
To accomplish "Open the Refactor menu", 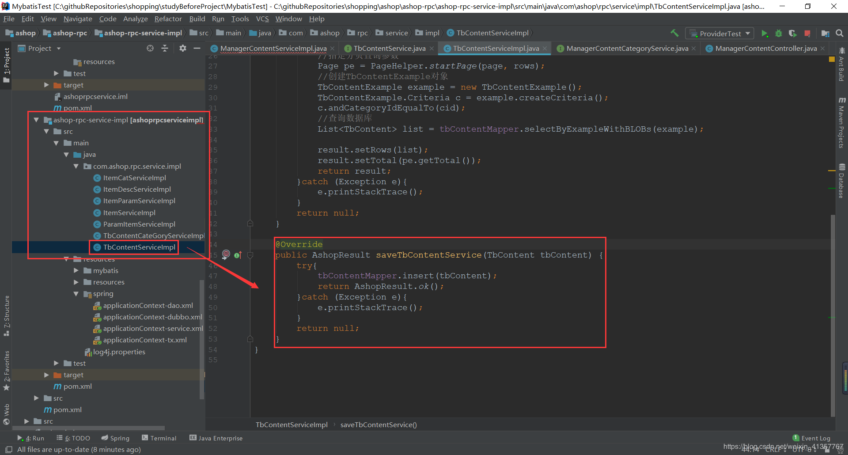I will 168,19.
